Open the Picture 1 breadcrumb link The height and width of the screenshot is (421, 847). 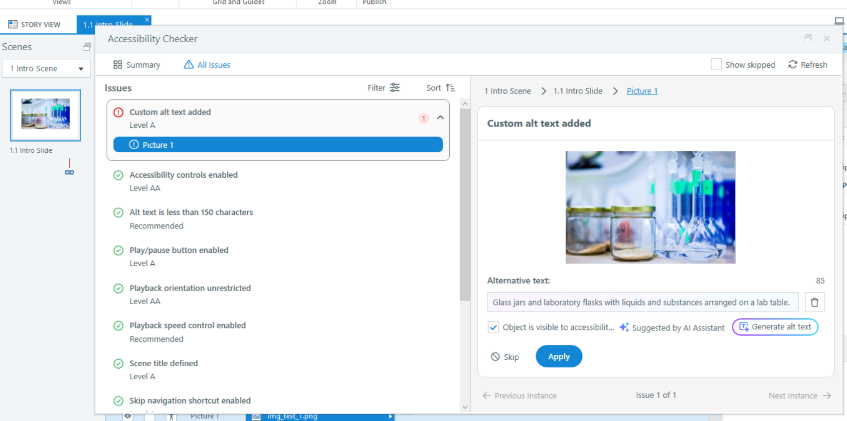click(642, 91)
